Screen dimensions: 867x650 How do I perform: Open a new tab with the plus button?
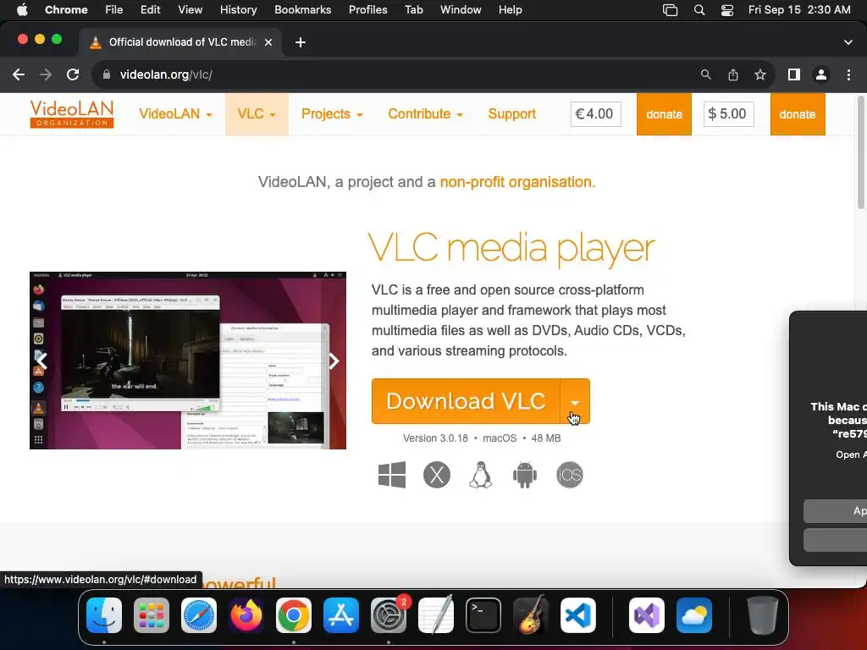301,42
